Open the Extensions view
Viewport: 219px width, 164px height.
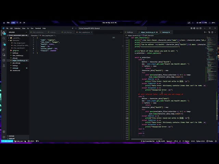tap(4, 60)
